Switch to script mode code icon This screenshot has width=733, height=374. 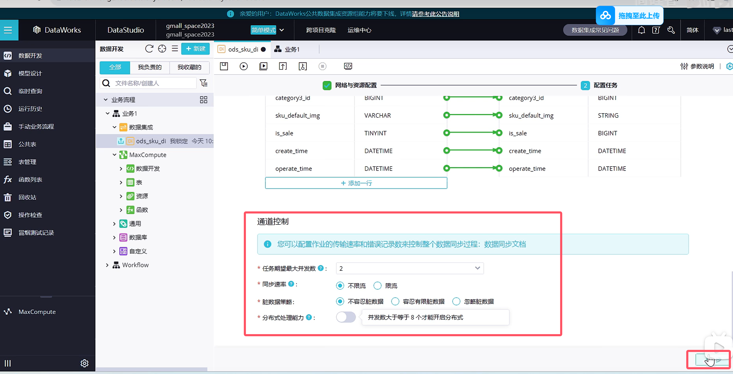tap(348, 66)
